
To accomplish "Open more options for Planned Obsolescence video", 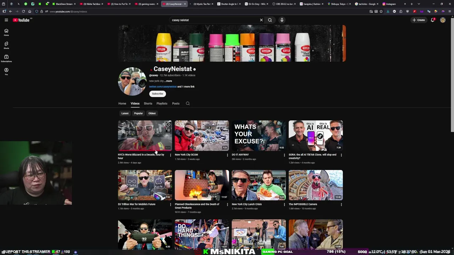I will click(x=227, y=205).
